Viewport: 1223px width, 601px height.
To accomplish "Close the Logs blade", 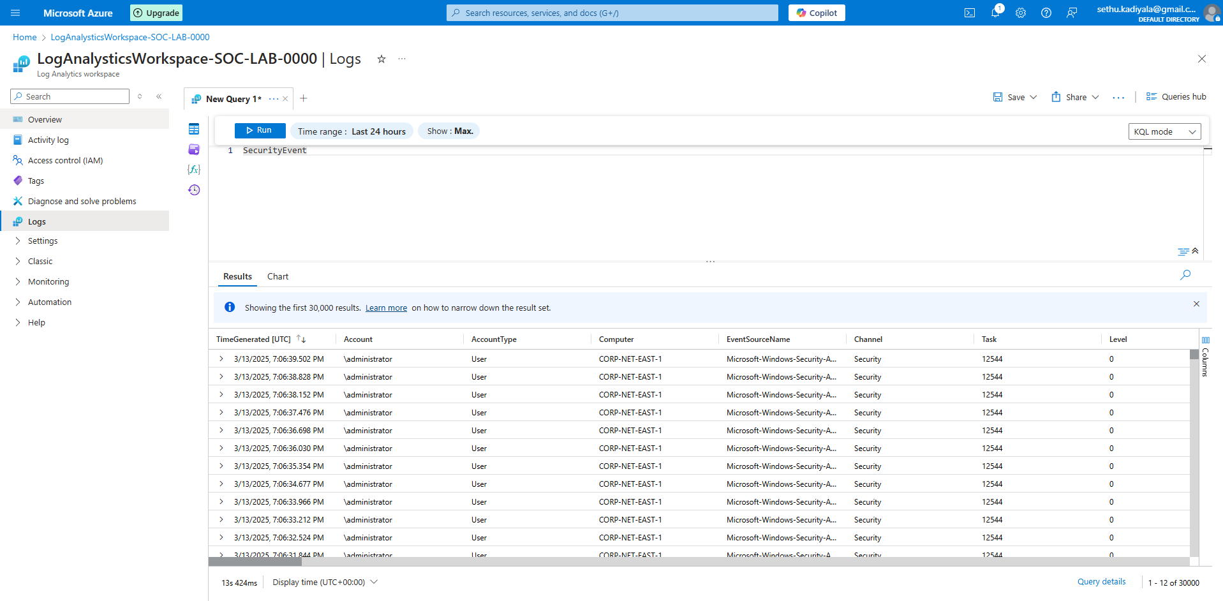I will point(1202,59).
